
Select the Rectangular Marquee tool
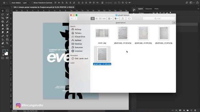(7, 11)
